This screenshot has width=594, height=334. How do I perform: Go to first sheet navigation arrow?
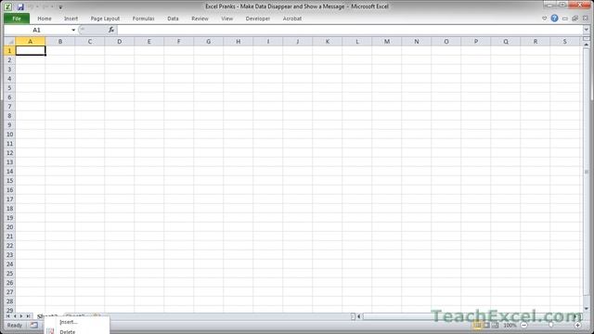pos(7,315)
